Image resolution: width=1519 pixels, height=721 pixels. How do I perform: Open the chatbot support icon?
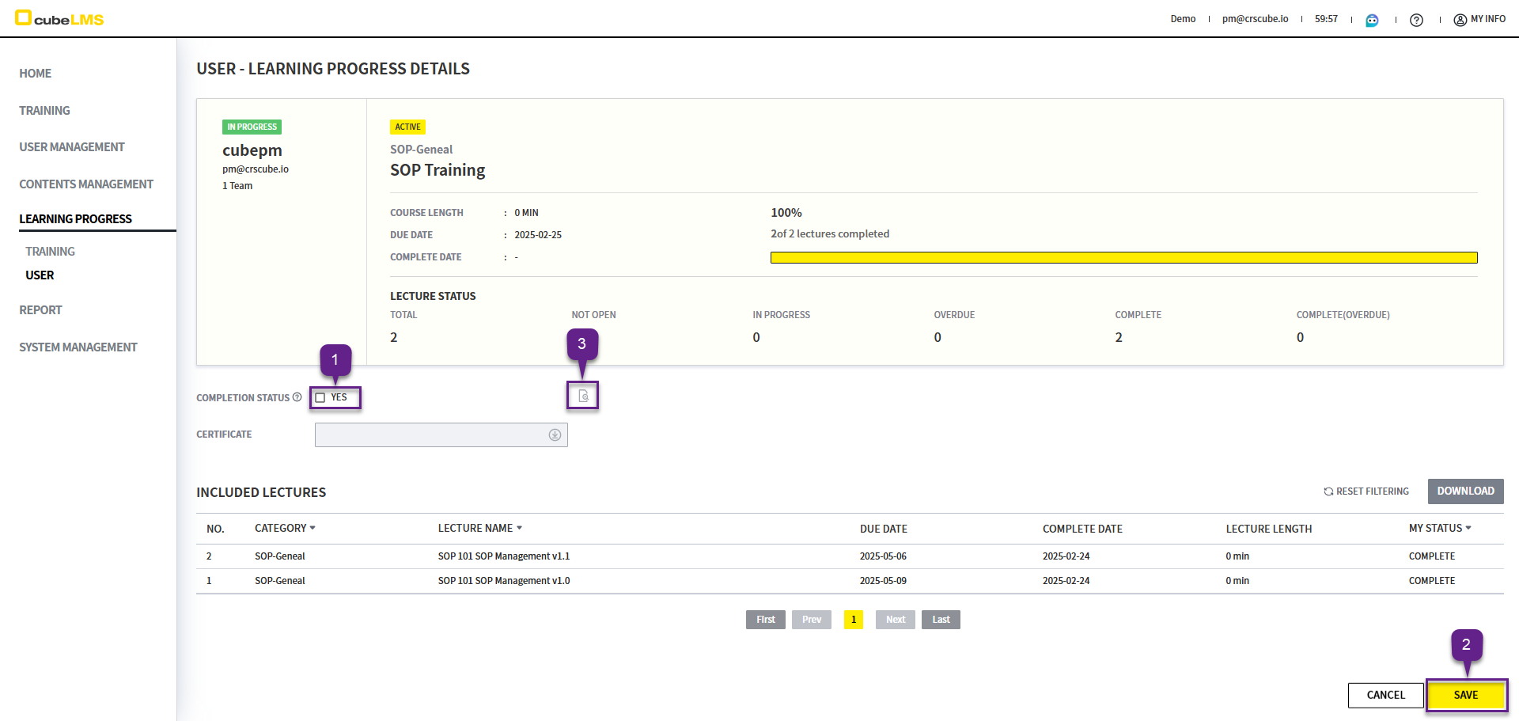coord(1372,20)
